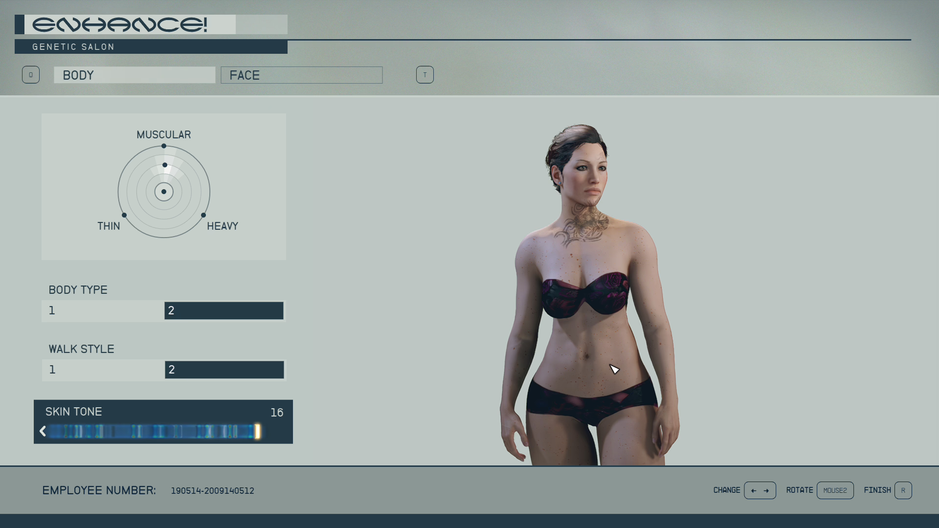Open the BODY tab
The height and width of the screenshot is (528, 939).
click(x=134, y=75)
